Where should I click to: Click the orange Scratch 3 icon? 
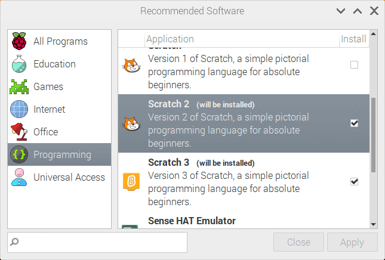point(131,182)
